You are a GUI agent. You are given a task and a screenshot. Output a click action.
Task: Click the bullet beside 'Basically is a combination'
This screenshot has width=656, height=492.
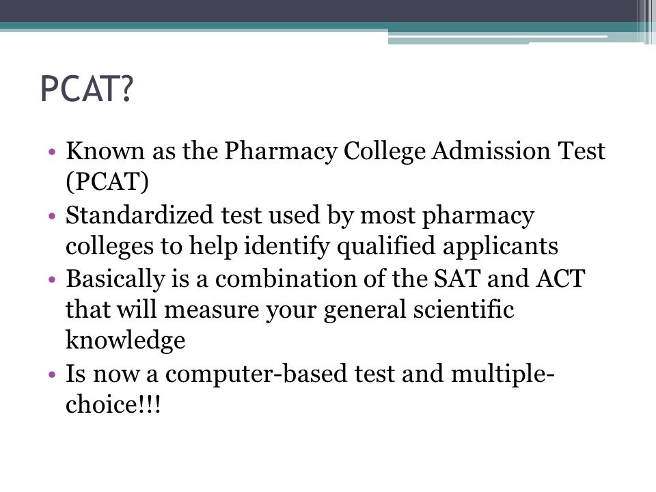[52, 279]
